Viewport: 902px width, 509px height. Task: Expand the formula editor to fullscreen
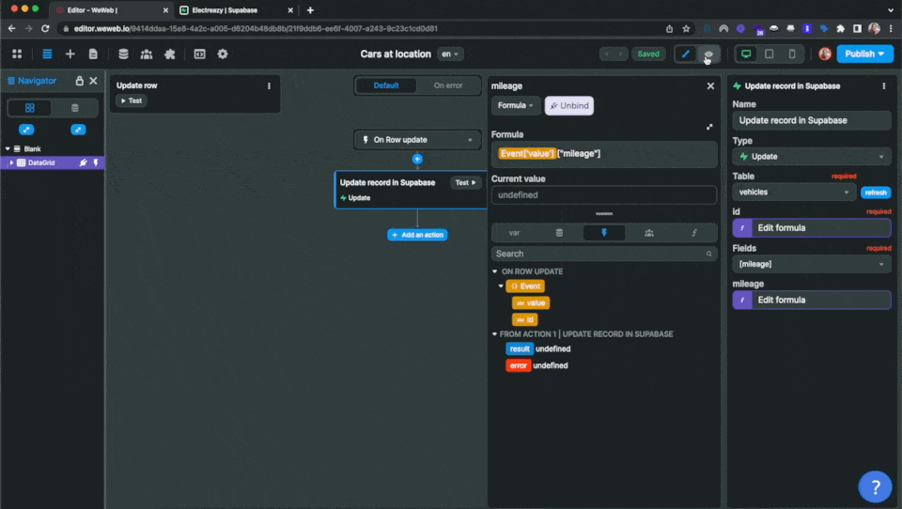[709, 127]
